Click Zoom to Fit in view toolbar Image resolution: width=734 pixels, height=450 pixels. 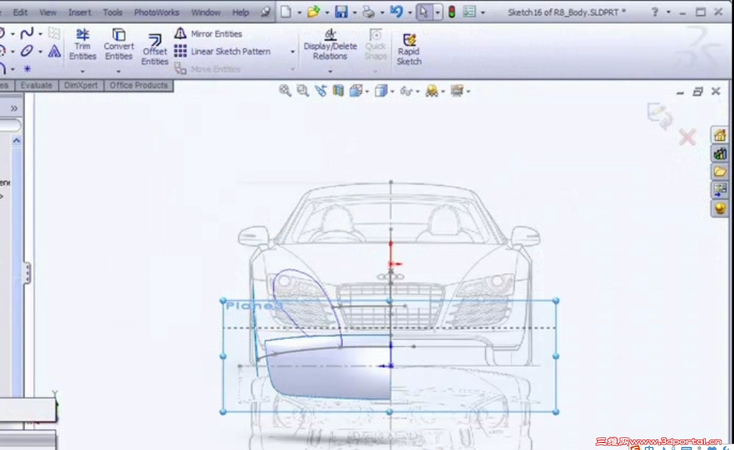coord(285,90)
